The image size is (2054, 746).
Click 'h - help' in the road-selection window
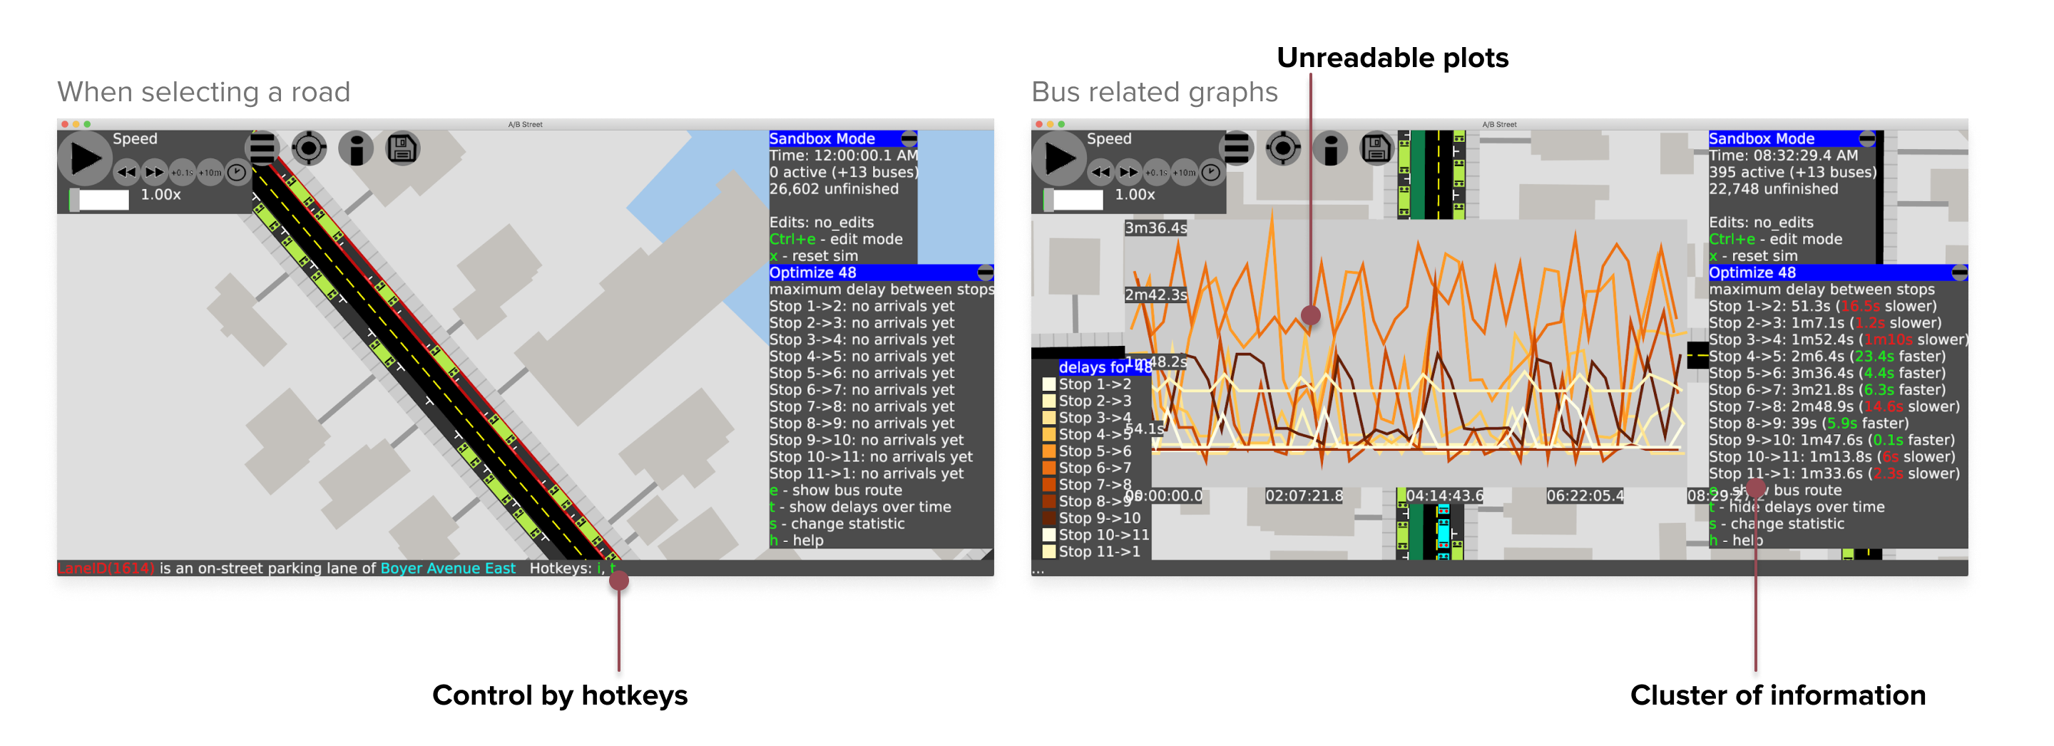[796, 541]
